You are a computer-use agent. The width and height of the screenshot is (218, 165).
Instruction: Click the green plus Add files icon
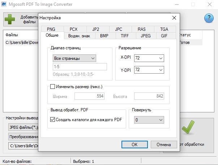pos(10,19)
